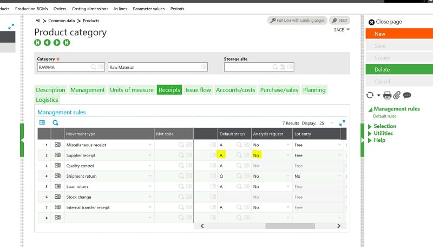The image size is (433, 247).
Task: Maximize the Management rules grid with expand arrows
Action: click(x=342, y=123)
